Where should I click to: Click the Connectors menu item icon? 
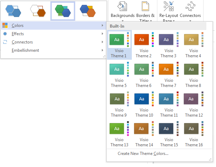[5, 42]
